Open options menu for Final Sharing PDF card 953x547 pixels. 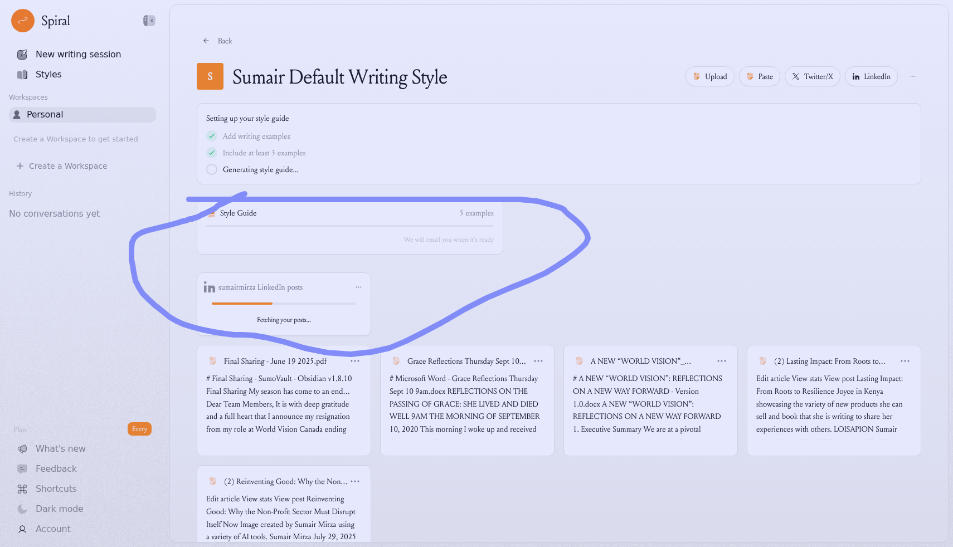coord(355,361)
